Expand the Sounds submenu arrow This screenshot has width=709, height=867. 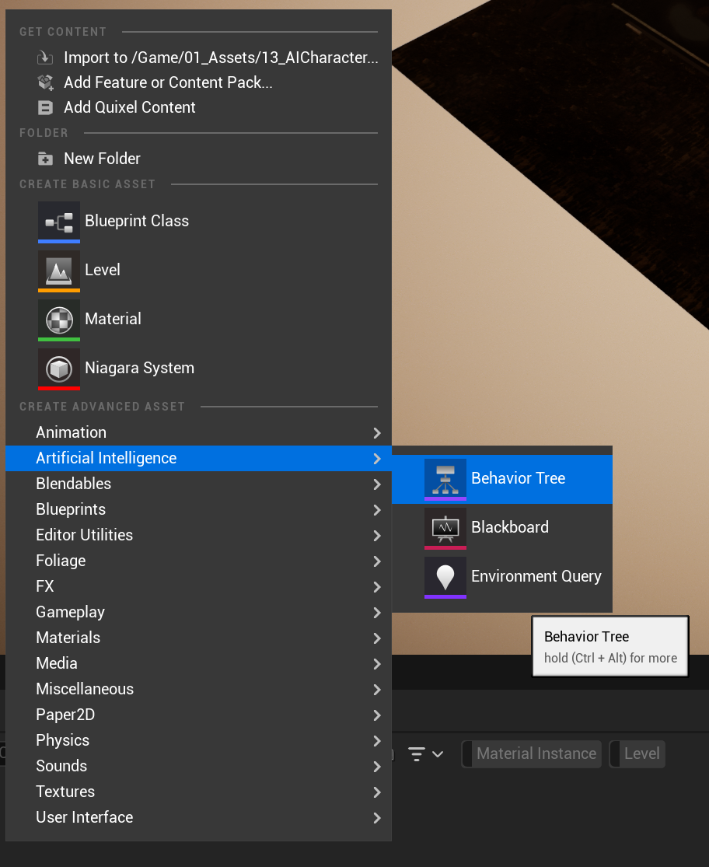coord(377,767)
